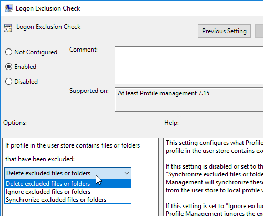Screen dimensions: 263x216
Task: Click the Comment: label
Action: [84, 50]
